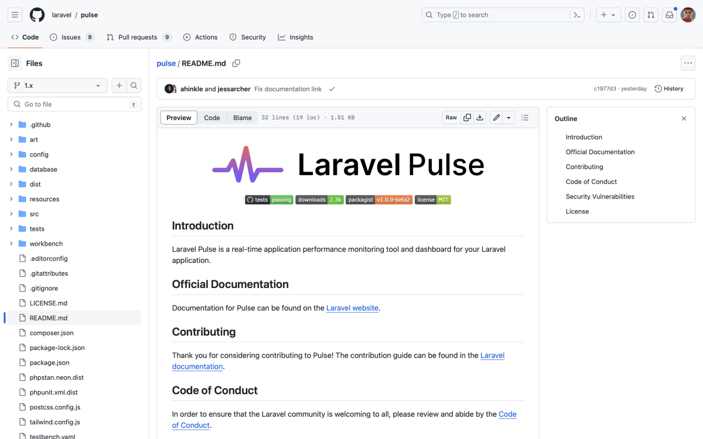The width and height of the screenshot is (703, 439).
Task: Toggle the outline list icon
Action: [x=525, y=118]
